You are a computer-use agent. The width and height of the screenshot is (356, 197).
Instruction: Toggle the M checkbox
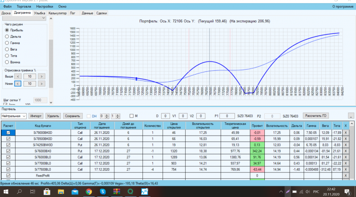pos(131,116)
